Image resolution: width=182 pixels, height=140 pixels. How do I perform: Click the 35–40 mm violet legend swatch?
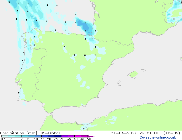point(71,136)
